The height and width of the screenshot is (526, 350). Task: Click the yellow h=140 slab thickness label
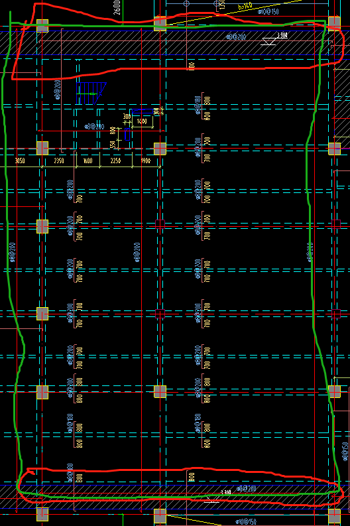point(245,6)
